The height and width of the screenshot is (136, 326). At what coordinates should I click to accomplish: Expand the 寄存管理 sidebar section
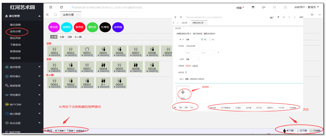click(x=21, y=67)
